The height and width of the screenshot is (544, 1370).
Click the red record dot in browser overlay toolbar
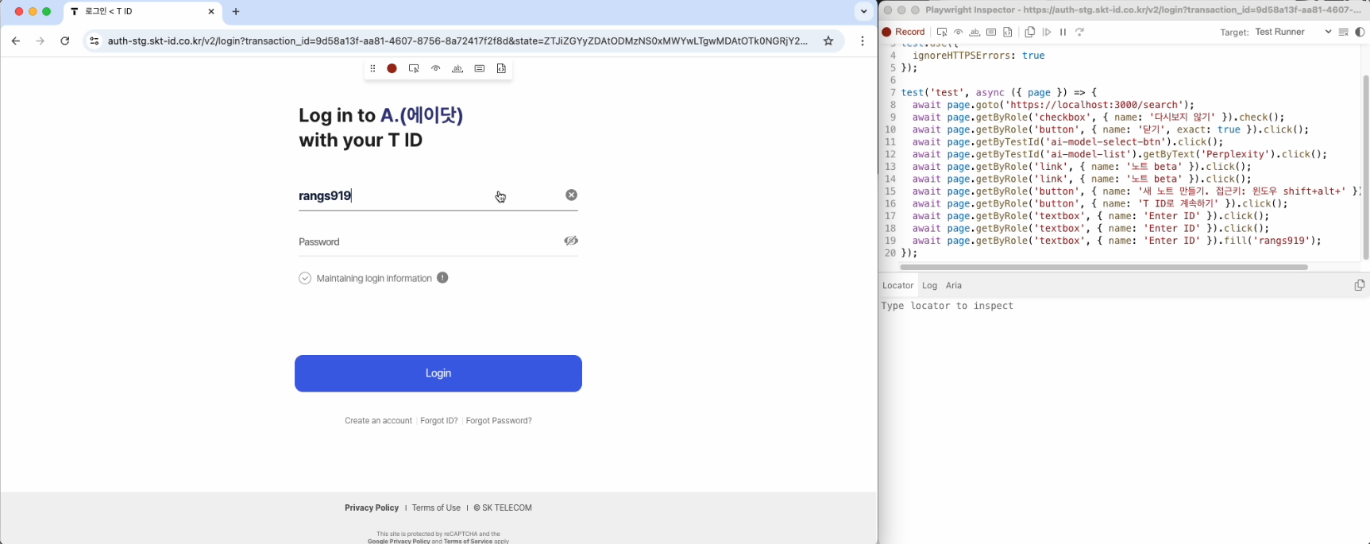pos(392,69)
